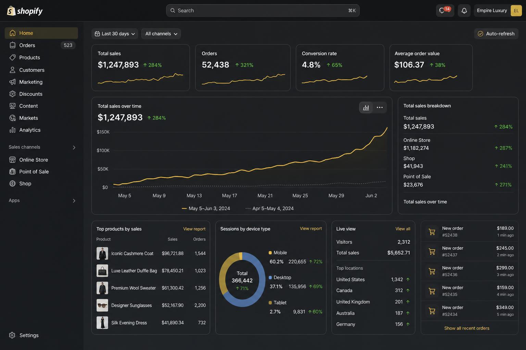This screenshot has width=526, height=350.
Task: Click the cart icon for order #52438
Action: [x=432, y=232]
